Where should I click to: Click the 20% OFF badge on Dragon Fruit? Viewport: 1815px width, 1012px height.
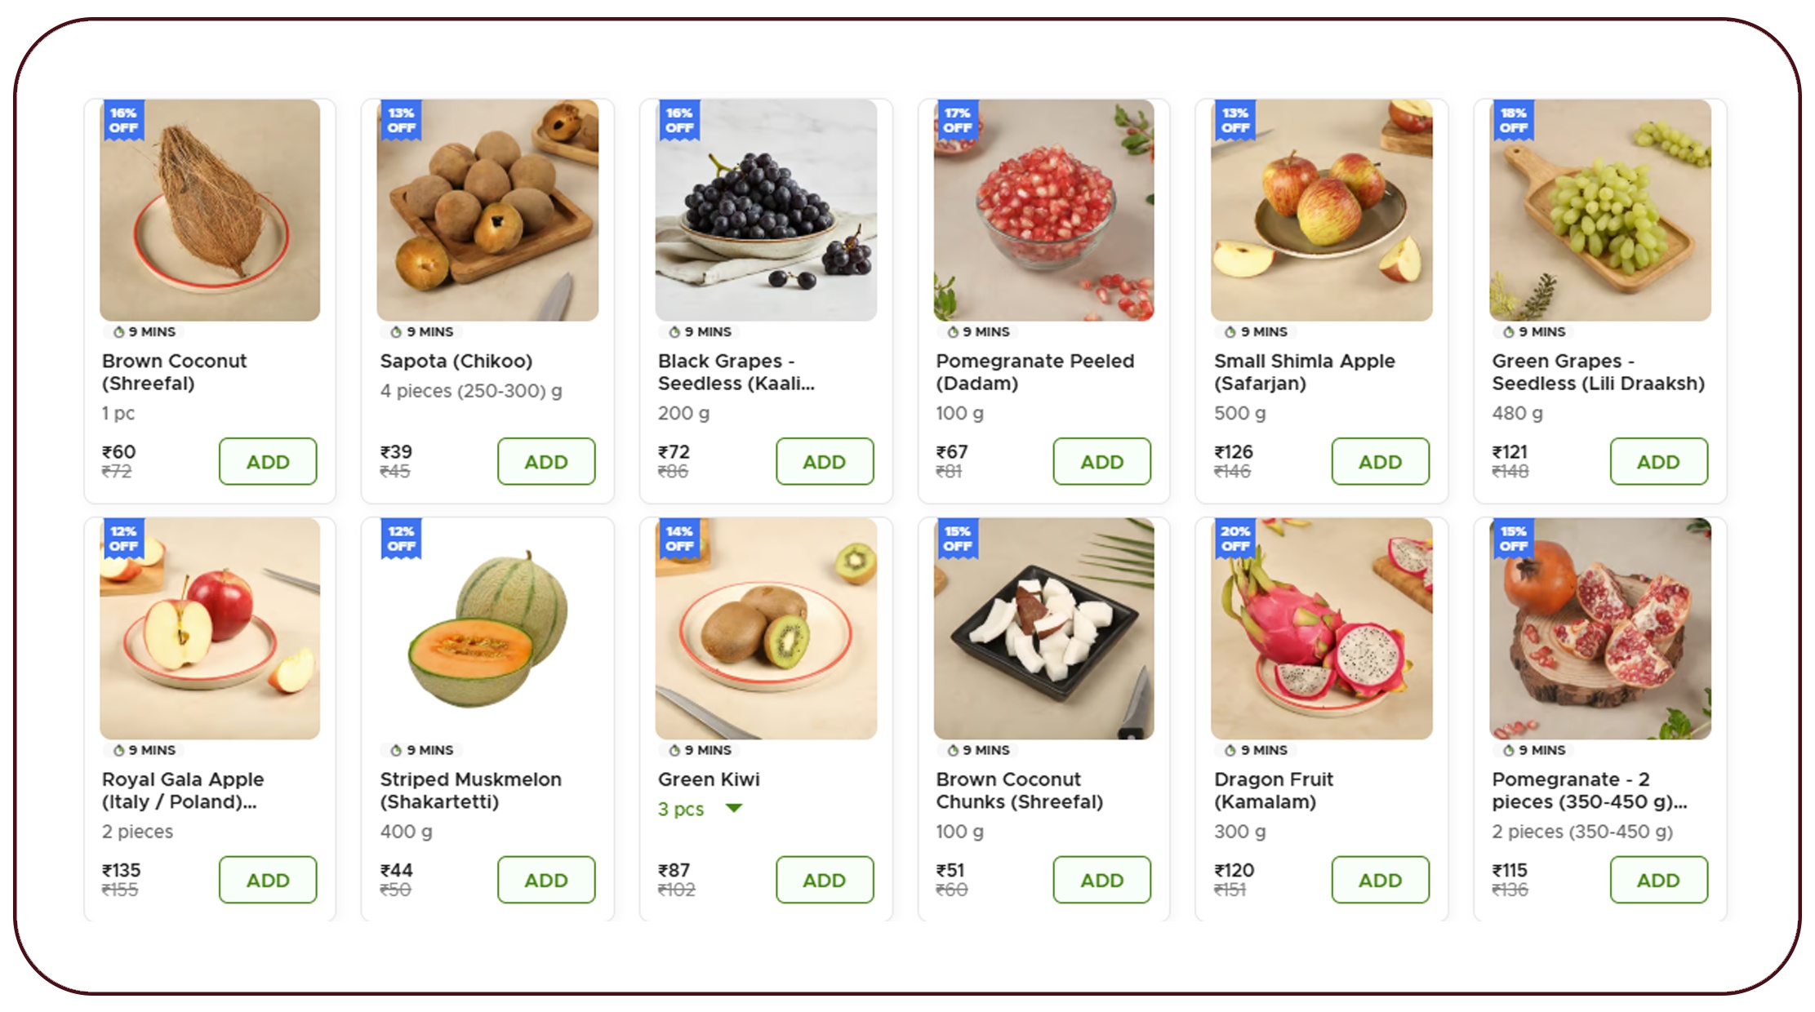tap(1235, 539)
